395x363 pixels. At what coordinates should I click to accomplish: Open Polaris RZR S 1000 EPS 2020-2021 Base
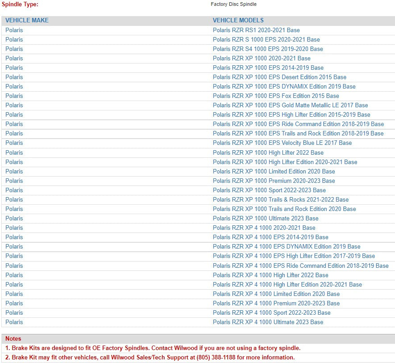coord(266,40)
